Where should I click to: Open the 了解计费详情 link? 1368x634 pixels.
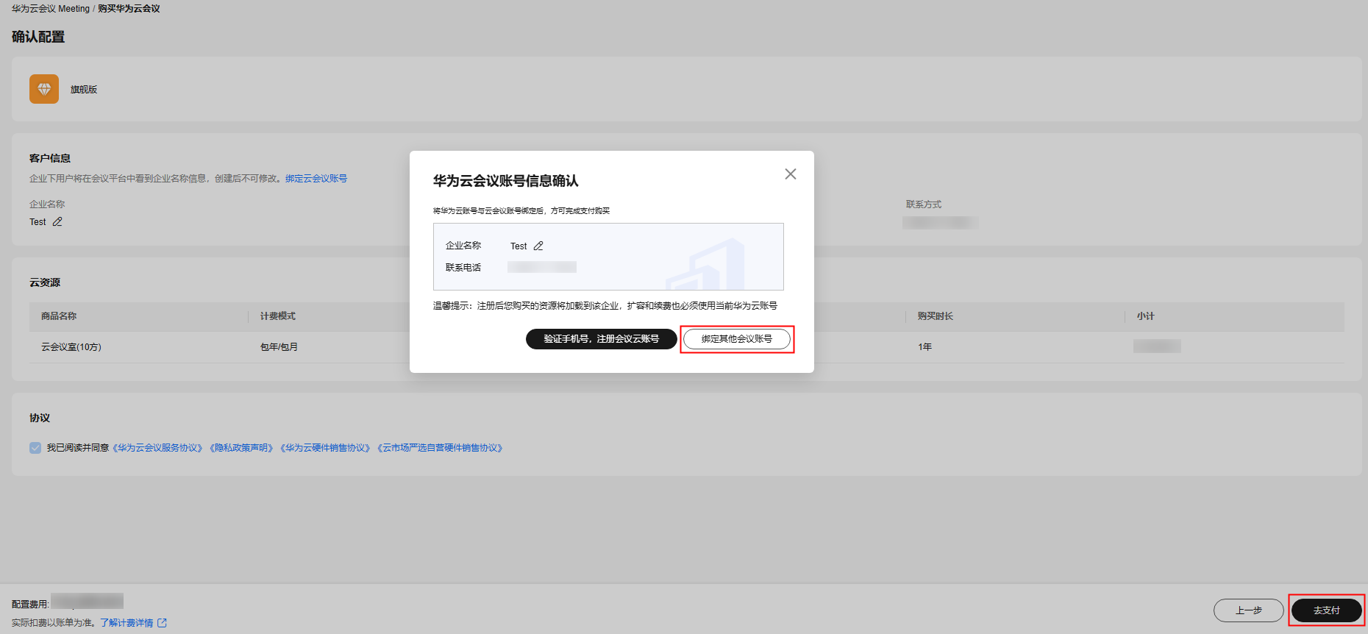(127, 623)
